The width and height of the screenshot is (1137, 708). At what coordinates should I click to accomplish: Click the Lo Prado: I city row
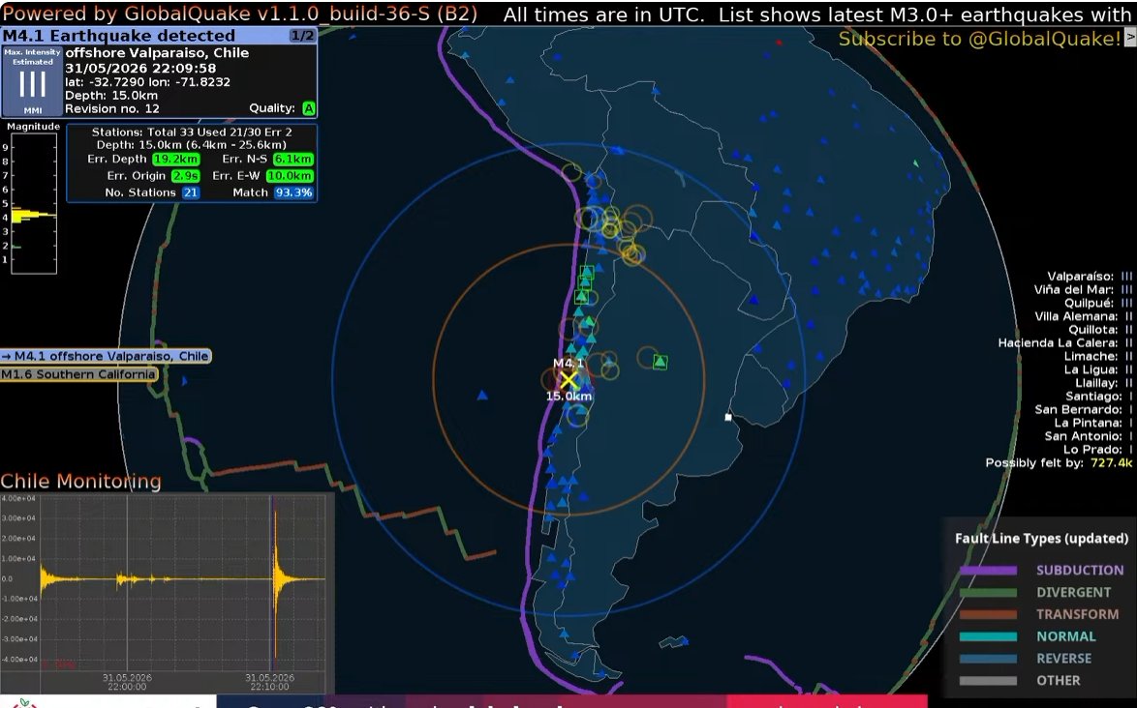[x=1098, y=450]
